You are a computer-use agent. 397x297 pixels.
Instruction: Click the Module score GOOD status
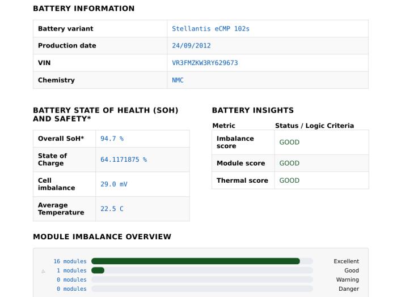point(289,163)
